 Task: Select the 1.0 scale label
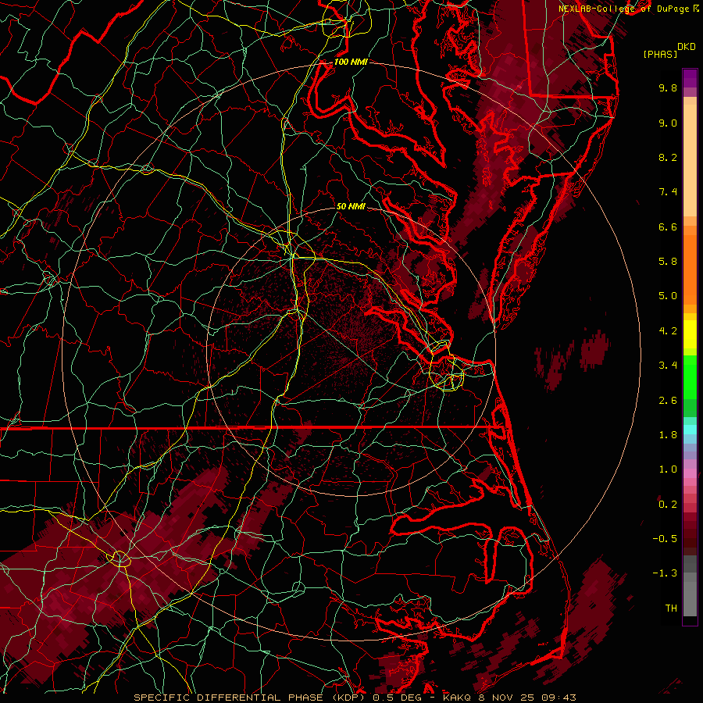[x=668, y=469]
